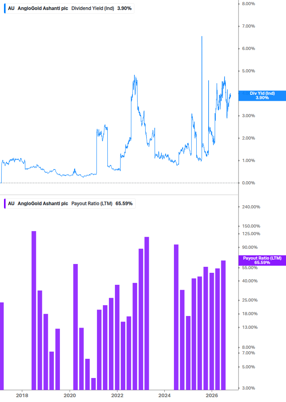This screenshot has width=286, height=402.
Task: Click the 2024 label on the time axis
Action: click(164, 395)
